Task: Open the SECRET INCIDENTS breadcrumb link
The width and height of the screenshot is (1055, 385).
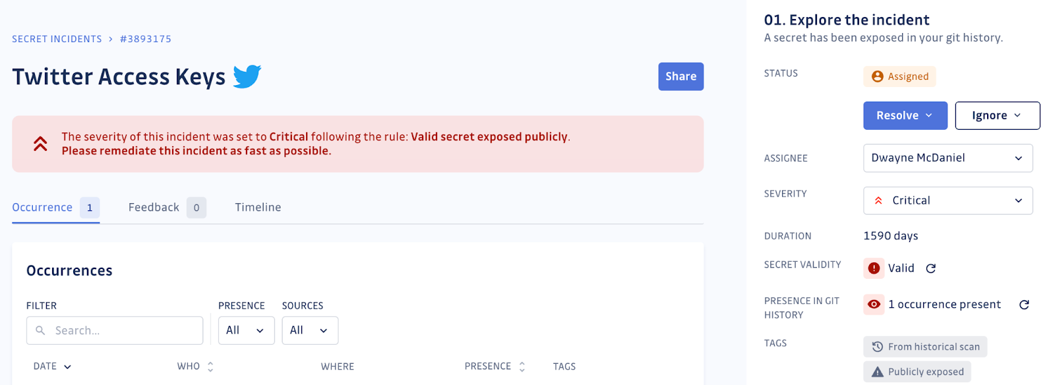Action: [57, 38]
